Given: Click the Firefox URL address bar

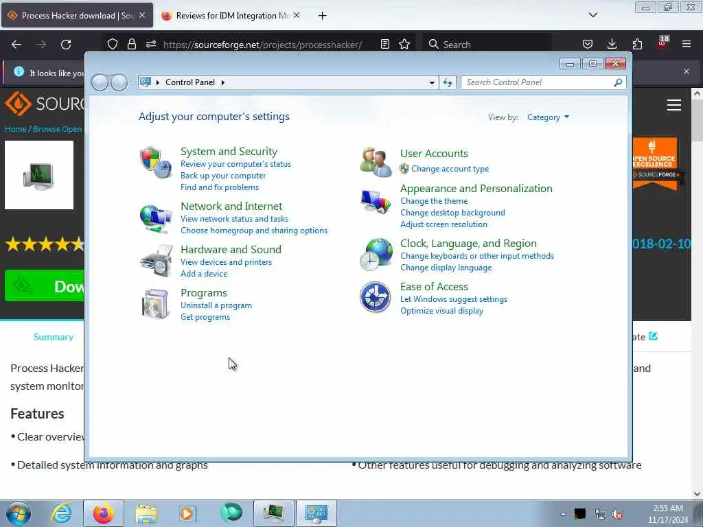Looking at the screenshot, I should (262, 45).
